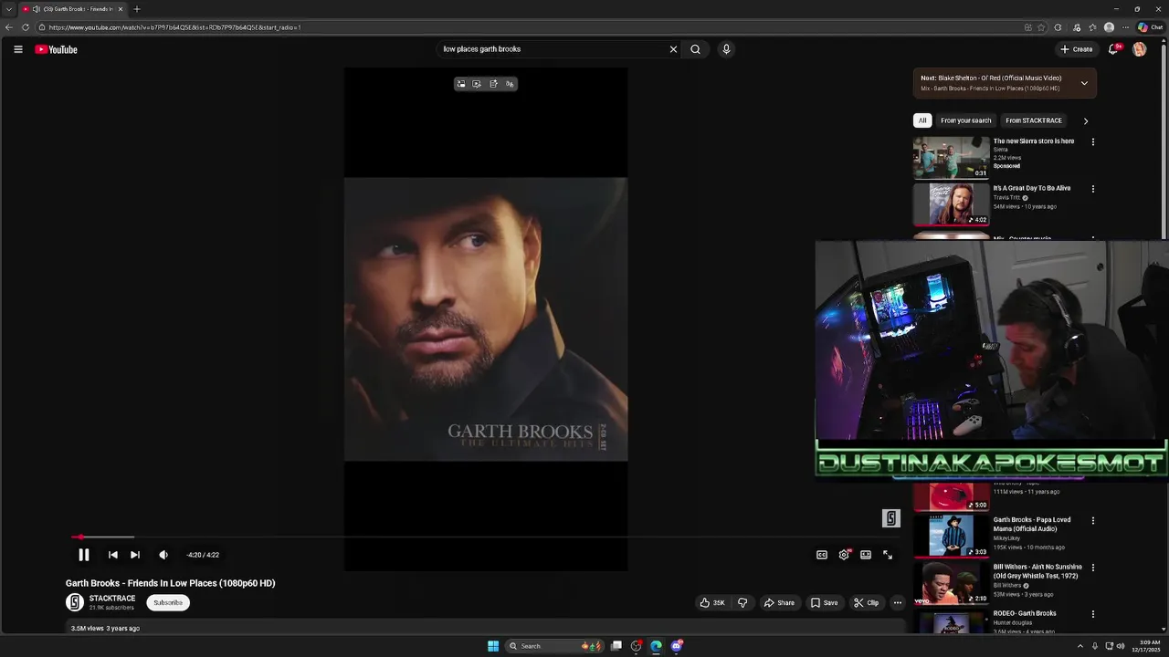Image resolution: width=1169 pixels, height=657 pixels.
Task: Add this page to favorites star
Action: (1041, 27)
